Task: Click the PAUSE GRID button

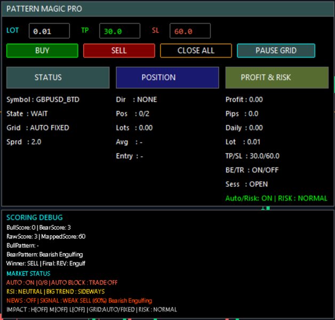Action: coord(276,51)
